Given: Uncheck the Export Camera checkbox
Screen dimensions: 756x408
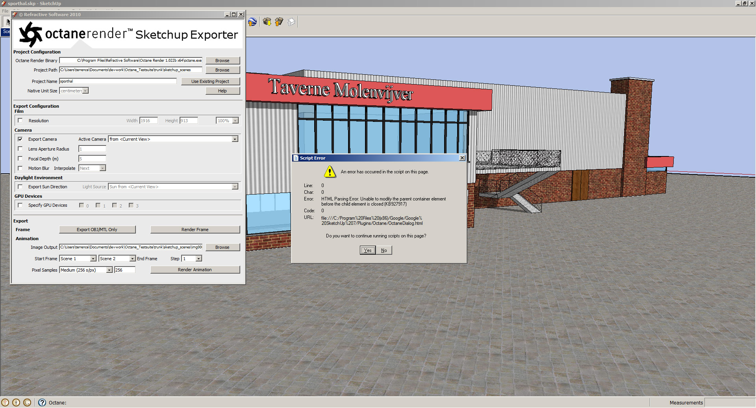Looking at the screenshot, I should (20, 139).
